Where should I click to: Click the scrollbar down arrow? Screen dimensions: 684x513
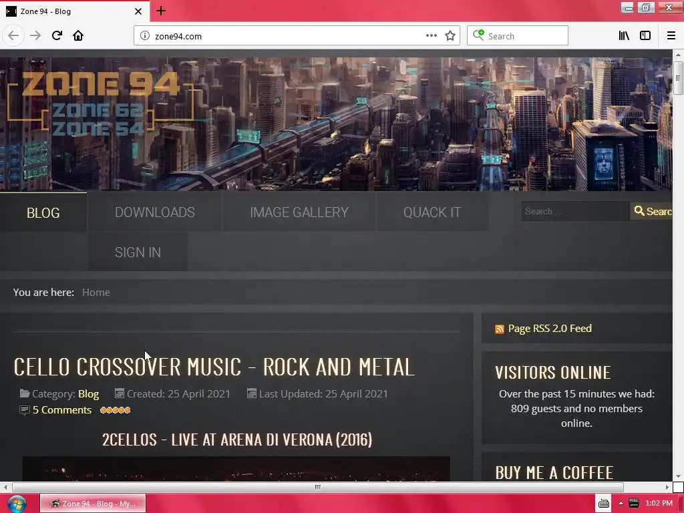[678, 476]
